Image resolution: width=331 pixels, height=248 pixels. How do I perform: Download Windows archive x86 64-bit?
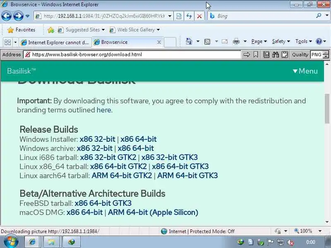tap(136, 148)
